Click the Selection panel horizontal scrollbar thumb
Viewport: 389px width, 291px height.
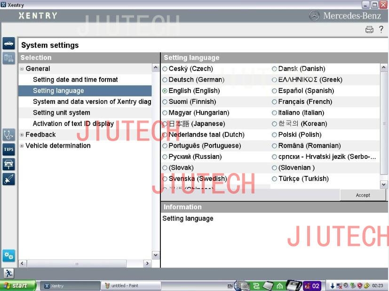pos(77,264)
